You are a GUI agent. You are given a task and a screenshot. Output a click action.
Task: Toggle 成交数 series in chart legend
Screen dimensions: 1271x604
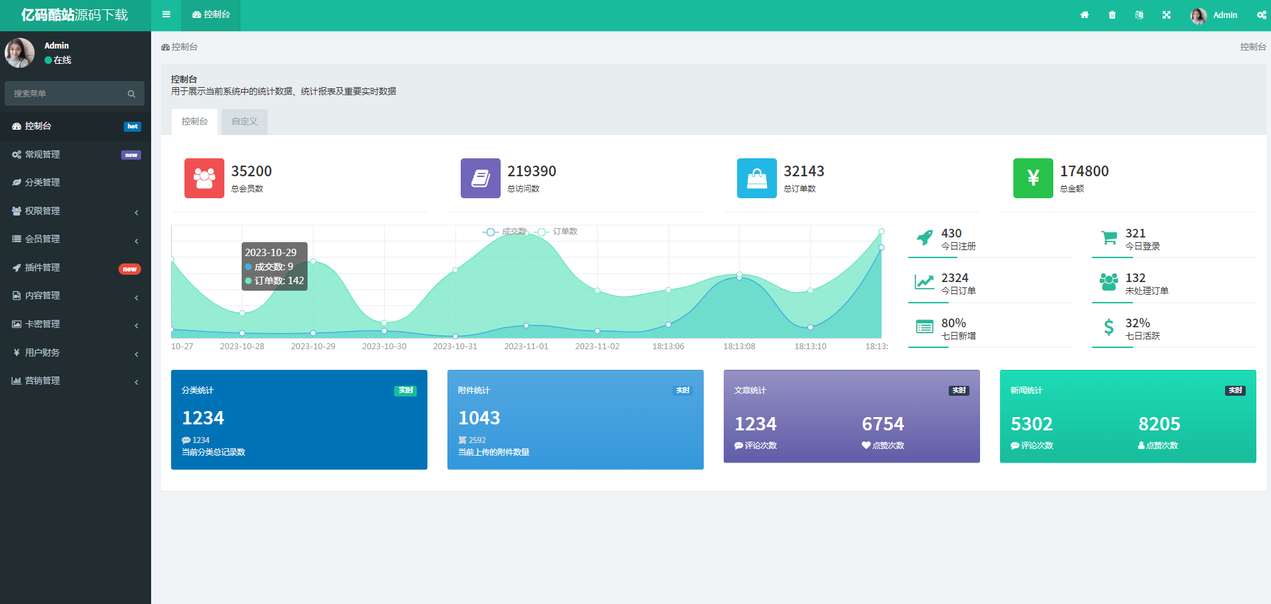(x=505, y=231)
